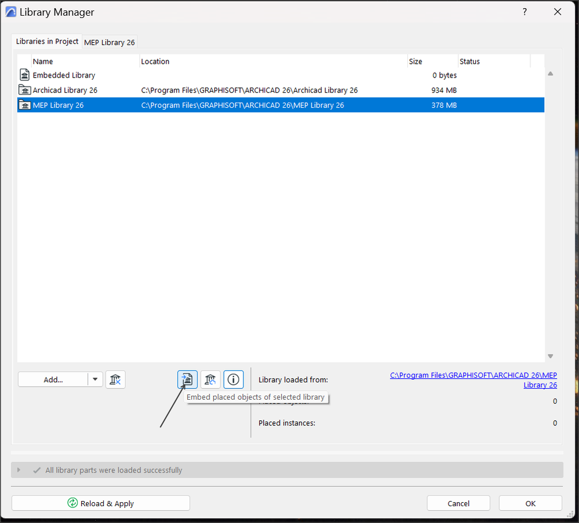Open the library Info panel icon

233,379
